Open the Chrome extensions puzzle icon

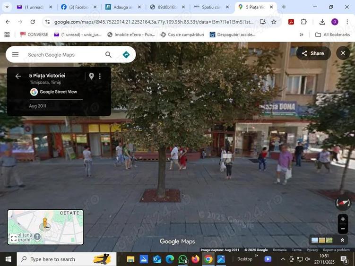(303, 22)
